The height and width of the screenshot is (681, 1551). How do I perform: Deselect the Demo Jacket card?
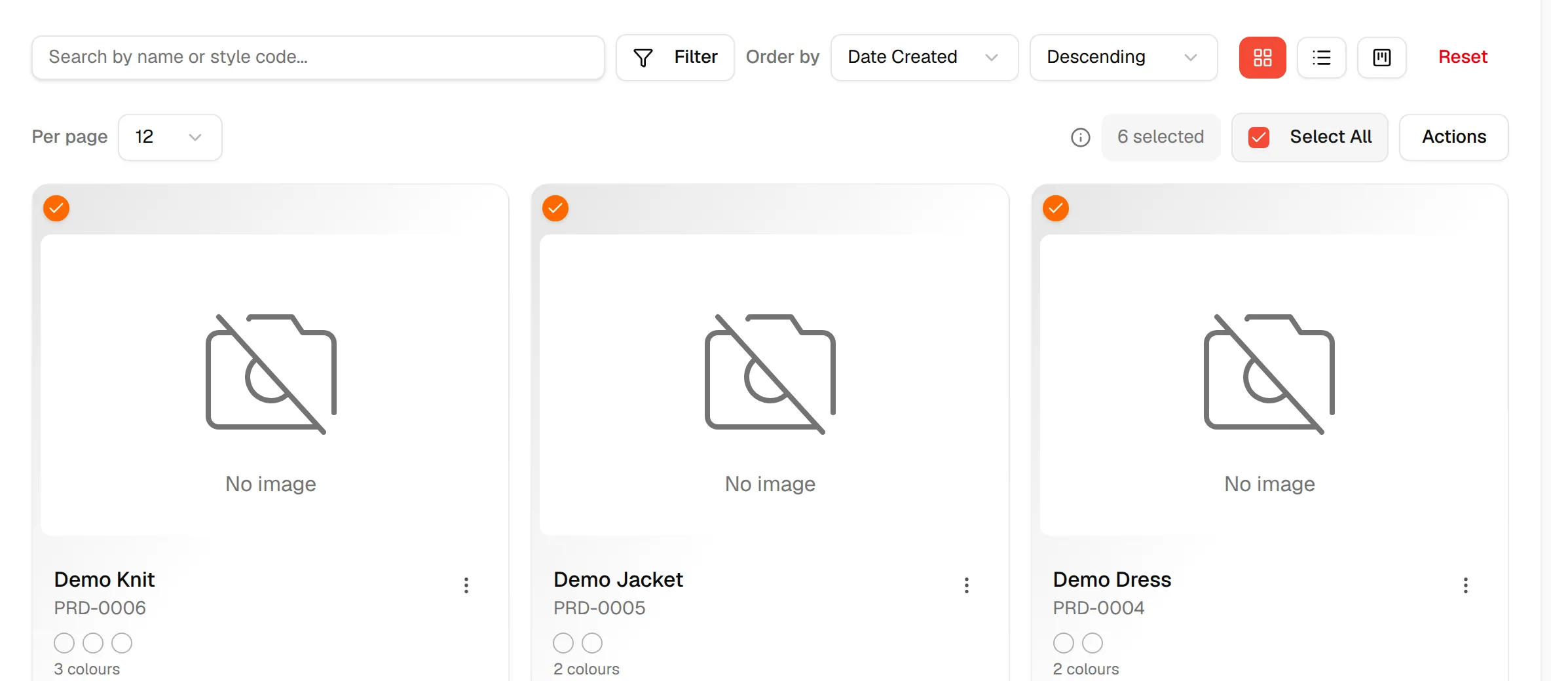click(x=555, y=208)
